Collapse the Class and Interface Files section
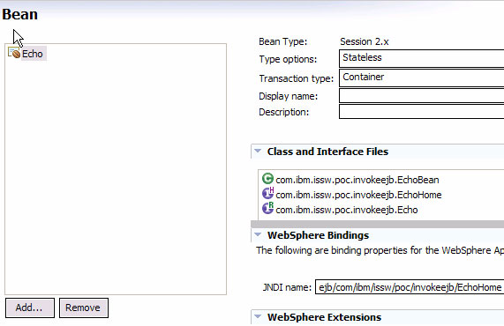Screen dimensions: 504x326 click(x=258, y=151)
